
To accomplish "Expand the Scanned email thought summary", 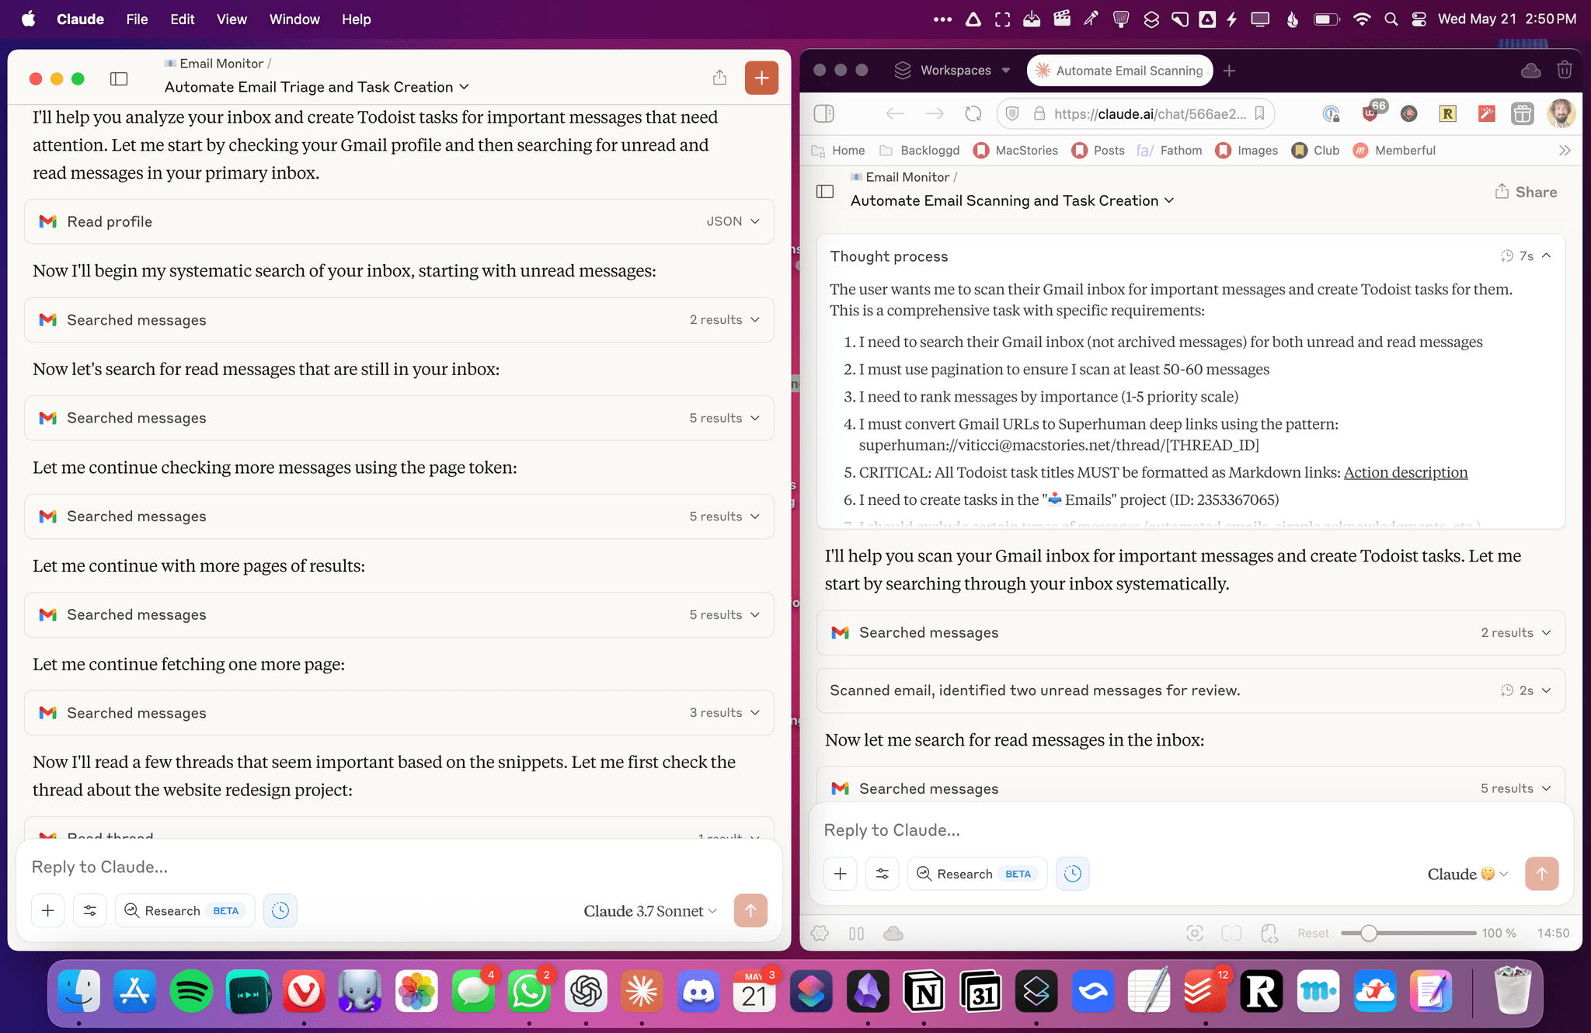I will pyautogui.click(x=1191, y=690).
